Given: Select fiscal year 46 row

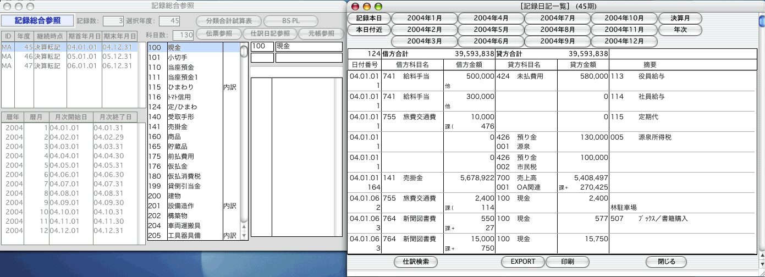Looking at the screenshot, I should pos(69,56).
